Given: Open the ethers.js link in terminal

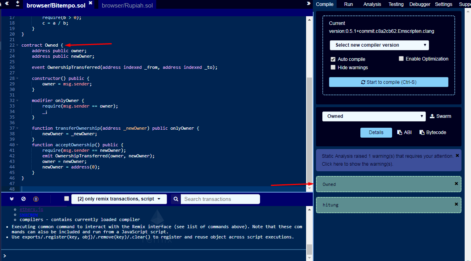Looking at the screenshot, I should click(32, 210).
